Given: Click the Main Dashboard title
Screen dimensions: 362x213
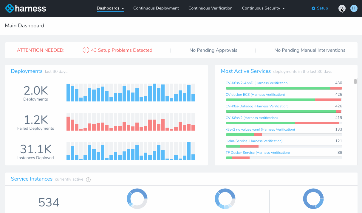Looking at the screenshot, I should click(x=24, y=26).
